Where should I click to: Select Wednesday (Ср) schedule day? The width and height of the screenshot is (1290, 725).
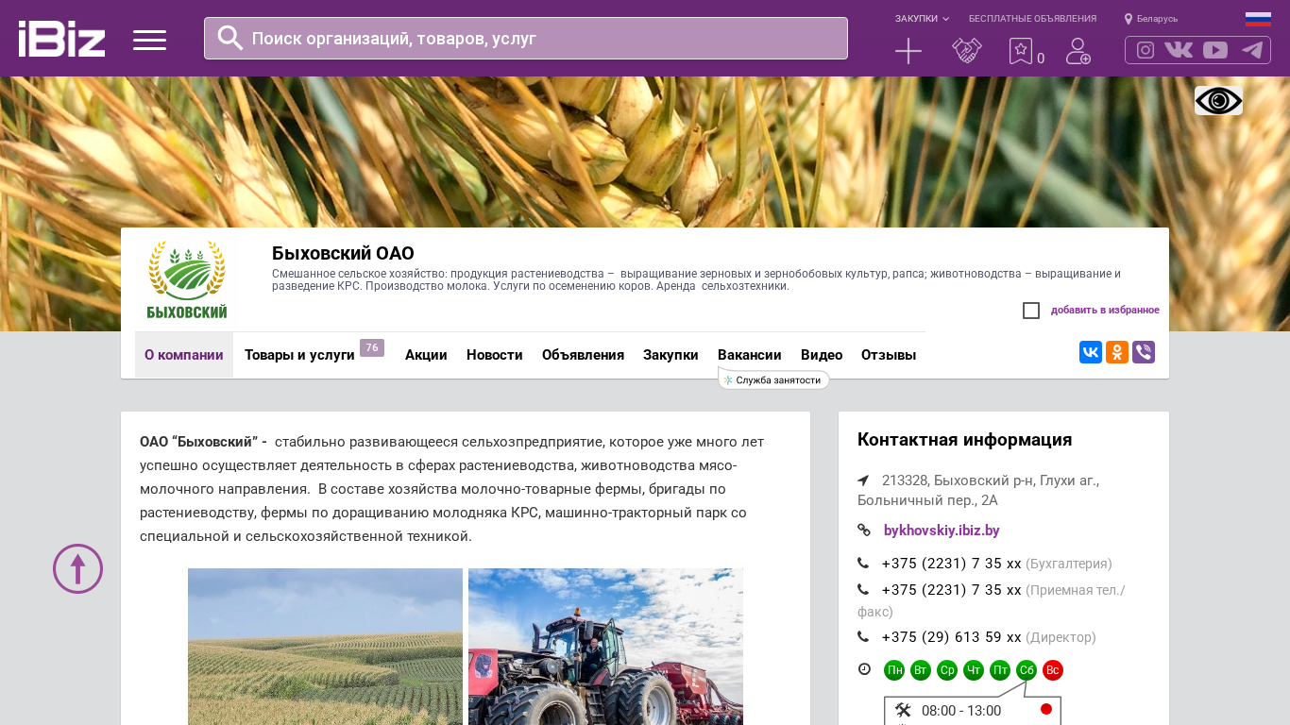click(947, 670)
